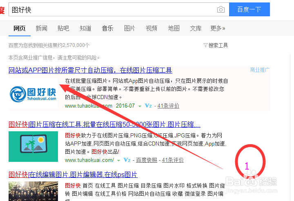Click the funnel icon beside 搜索工具
The height and width of the screenshot is (201, 294).
coord(205,45)
